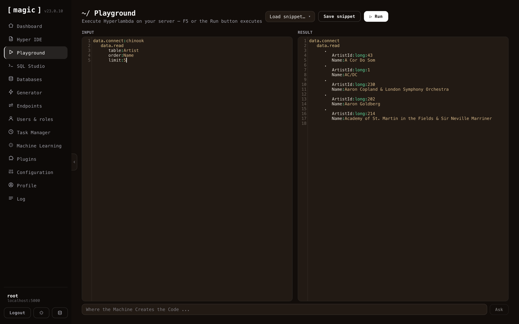Screen dimensions: 519x324
Task: Navigate to Endpoints label
Action: (x=29, y=106)
